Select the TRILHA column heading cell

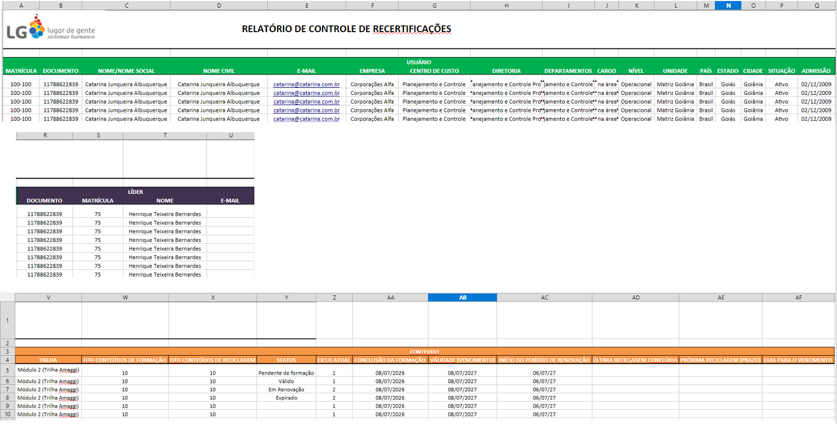pyautogui.click(x=48, y=360)
